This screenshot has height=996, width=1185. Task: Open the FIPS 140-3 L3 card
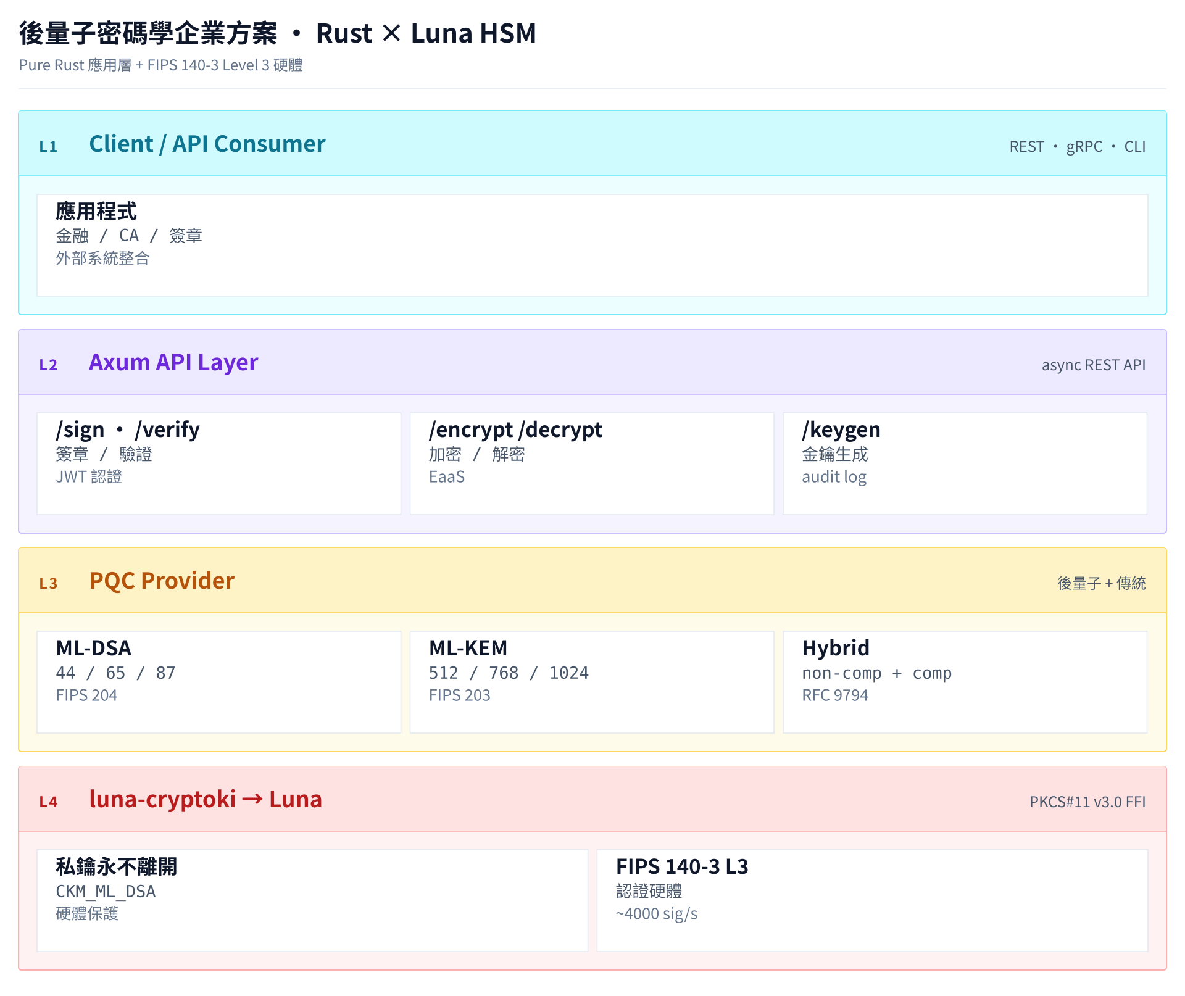tap(872, 901)
